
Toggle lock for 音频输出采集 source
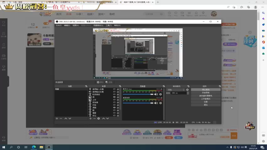click(118, 92)
